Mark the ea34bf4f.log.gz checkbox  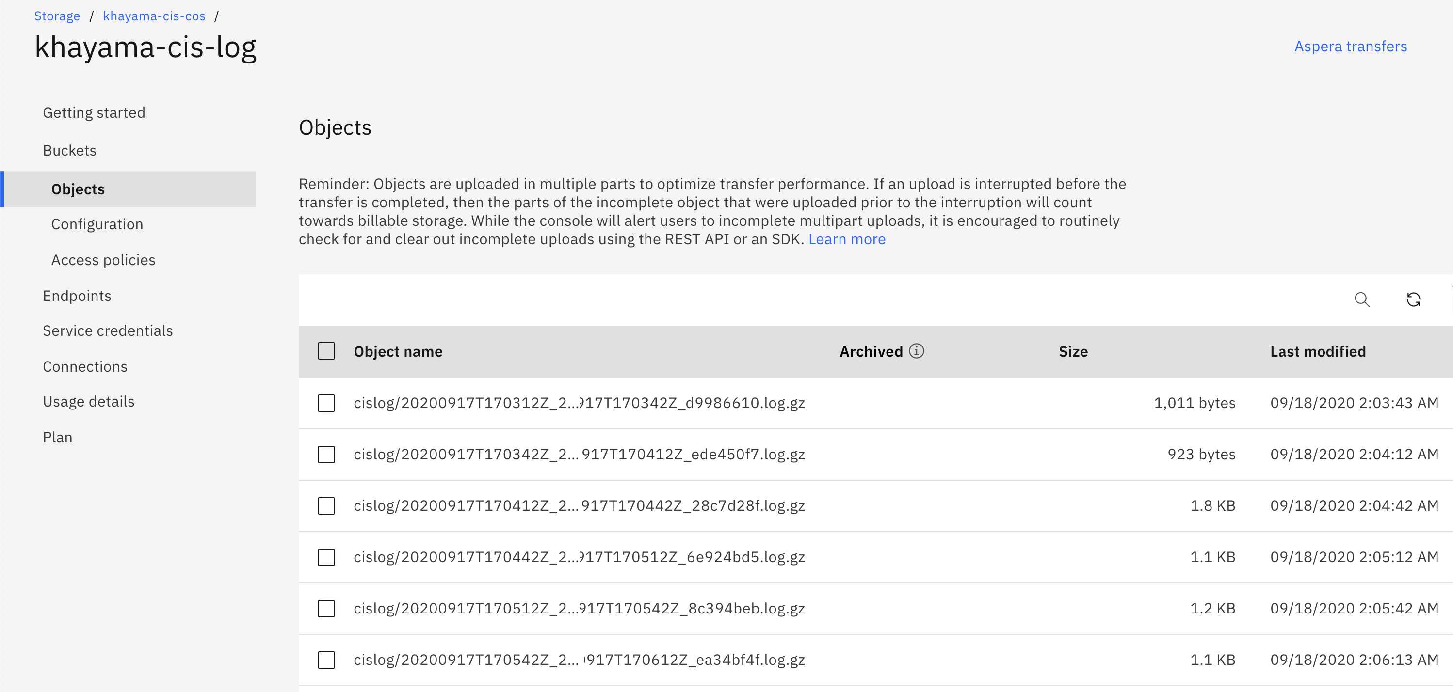point(326,660)
